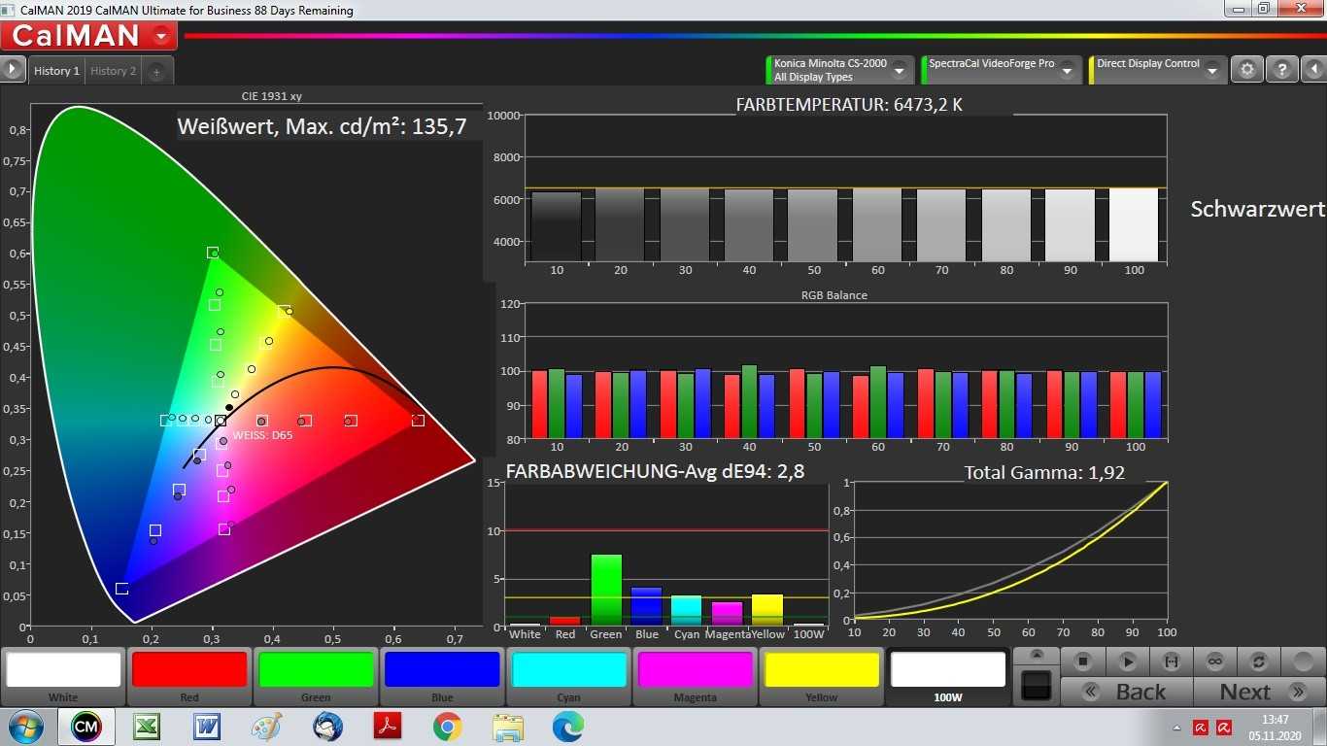Switch to the History 2 tab

coord(113,71)
